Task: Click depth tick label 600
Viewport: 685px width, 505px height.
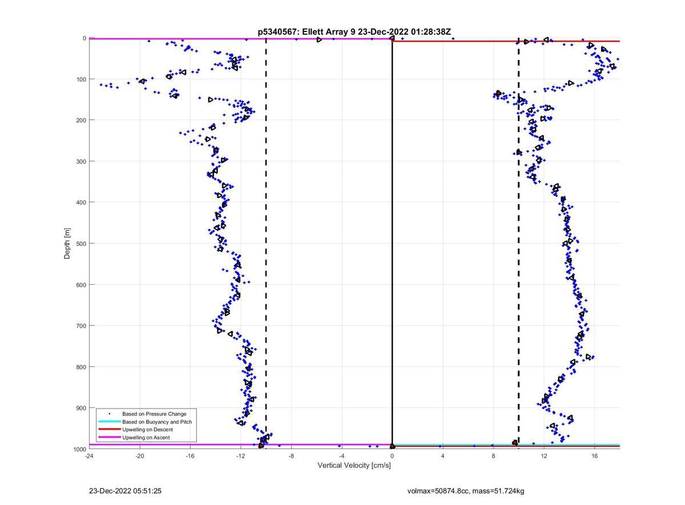Action: pyautogui.click(x=81, y=285)
